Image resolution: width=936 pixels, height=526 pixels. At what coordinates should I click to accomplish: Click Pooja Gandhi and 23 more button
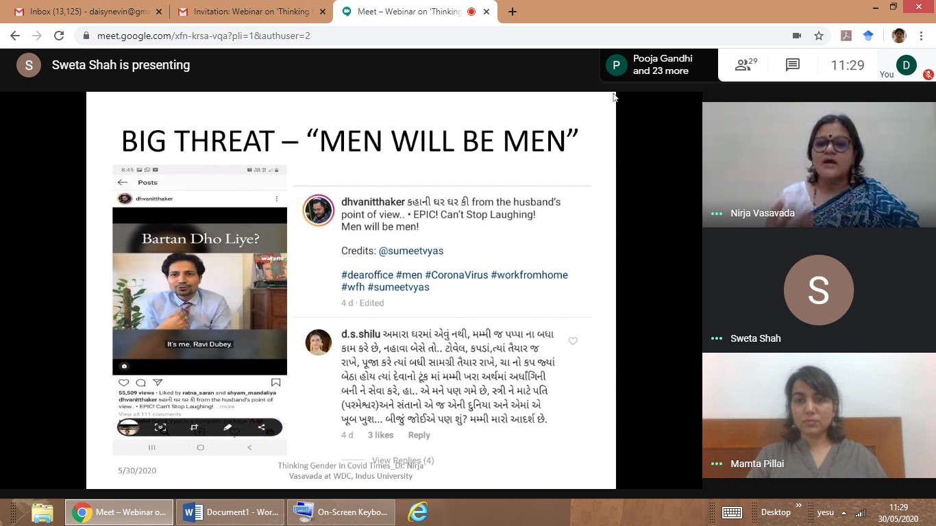pos(658,65)
